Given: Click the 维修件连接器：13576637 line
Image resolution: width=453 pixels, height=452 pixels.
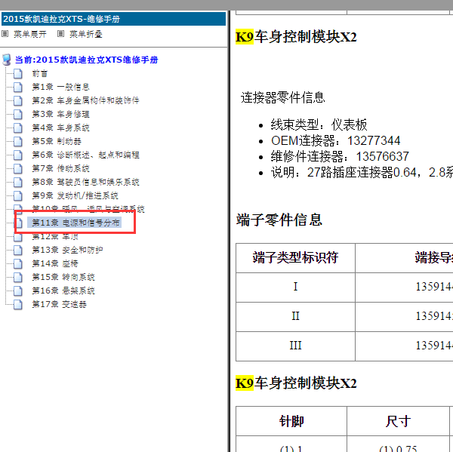Looking at the screenshot, I should point(340,156).
